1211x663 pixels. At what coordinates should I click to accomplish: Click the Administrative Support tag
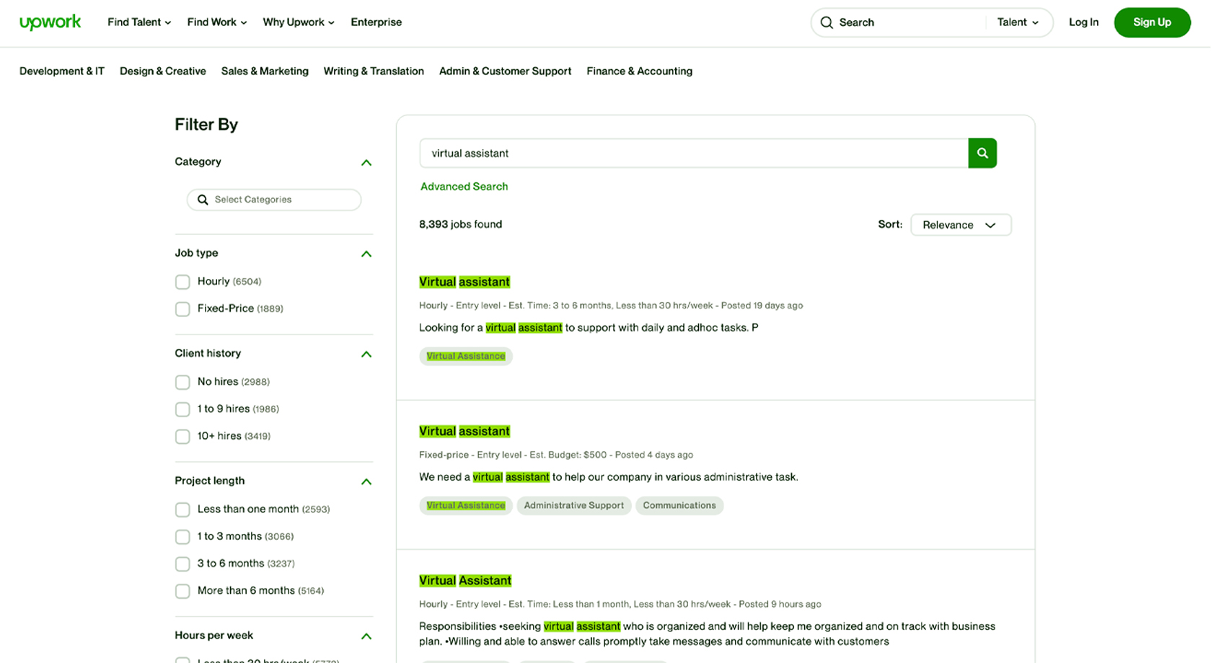573,506
